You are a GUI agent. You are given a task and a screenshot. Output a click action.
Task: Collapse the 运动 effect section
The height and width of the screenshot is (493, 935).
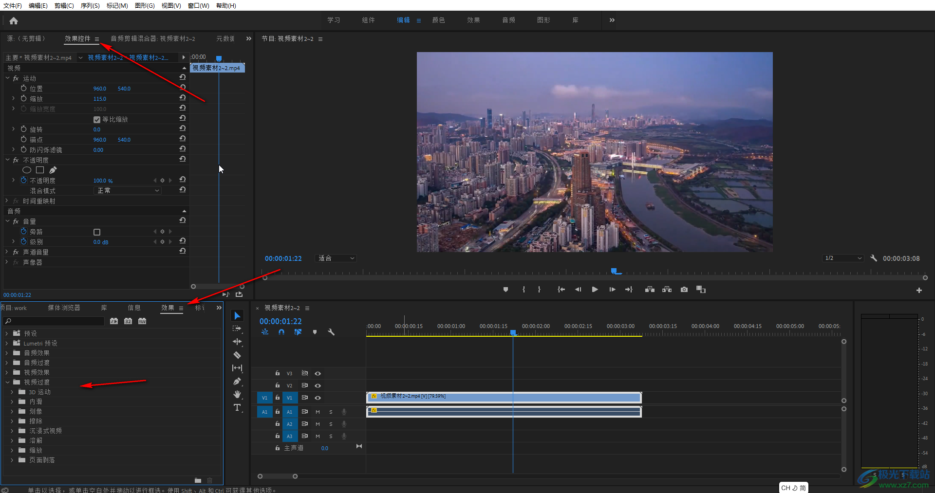tap(7, 78)
